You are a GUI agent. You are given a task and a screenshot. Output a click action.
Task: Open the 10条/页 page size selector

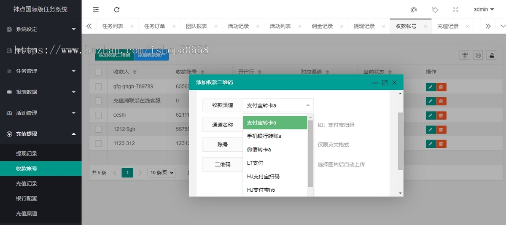pyautogui.click(x=161, y=172)
